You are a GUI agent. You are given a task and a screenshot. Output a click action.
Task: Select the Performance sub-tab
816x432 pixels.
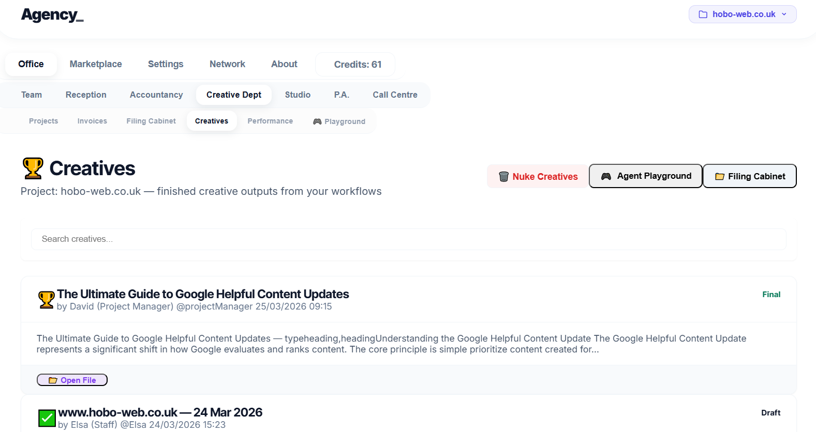tap(270, 121)
